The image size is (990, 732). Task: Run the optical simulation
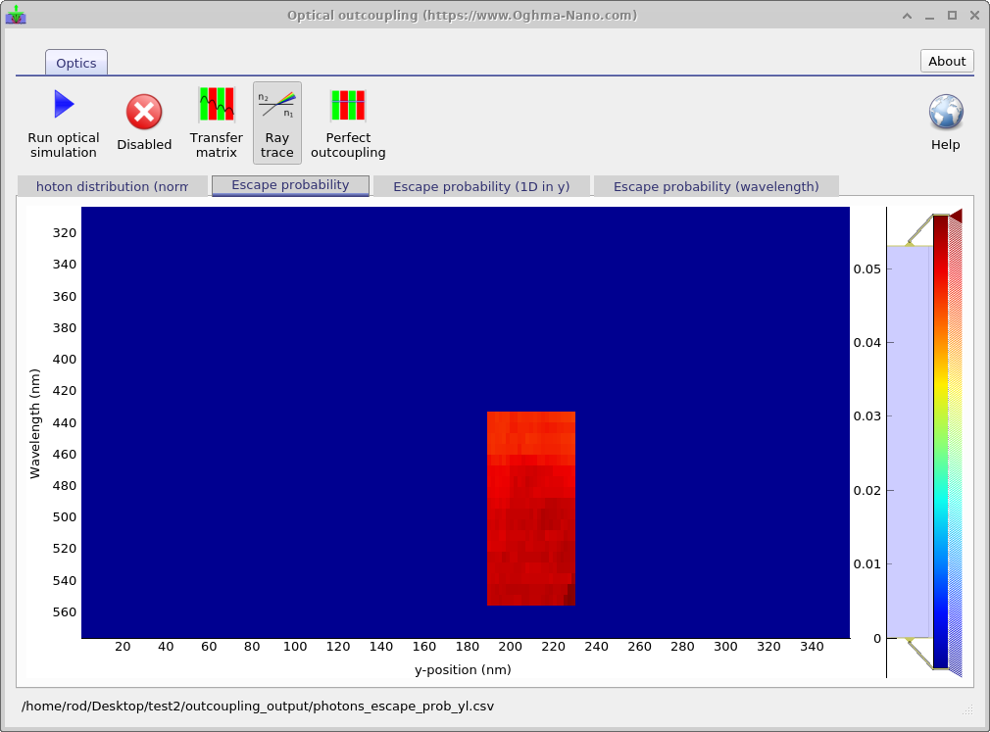click(63, 118)
